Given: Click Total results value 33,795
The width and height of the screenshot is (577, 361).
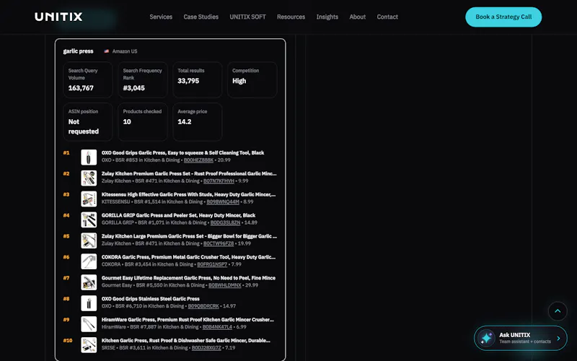Looking at the screenshot, I should pos(188,81).
